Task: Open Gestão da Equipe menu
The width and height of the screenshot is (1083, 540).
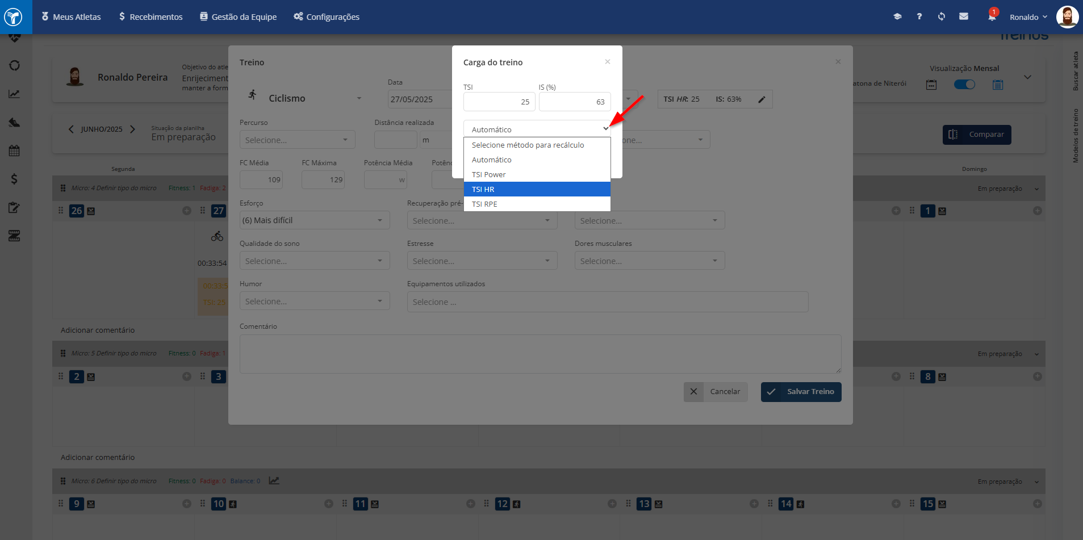Action: pyautogui.click(x=238, y=16)
